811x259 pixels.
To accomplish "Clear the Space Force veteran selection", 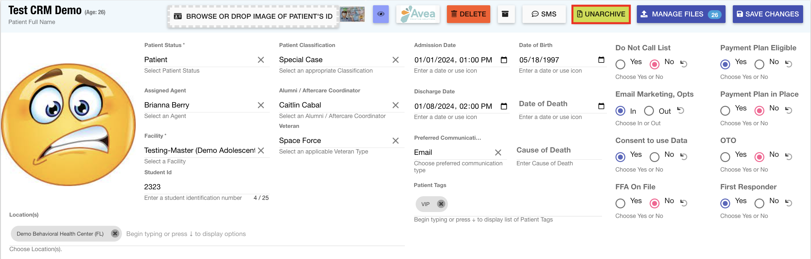I will [396, 140].
